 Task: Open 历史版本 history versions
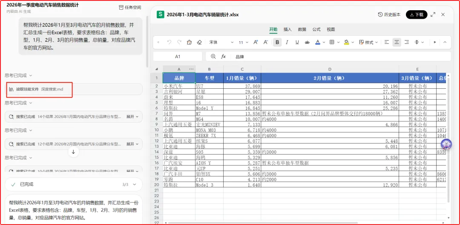[389, 14]
